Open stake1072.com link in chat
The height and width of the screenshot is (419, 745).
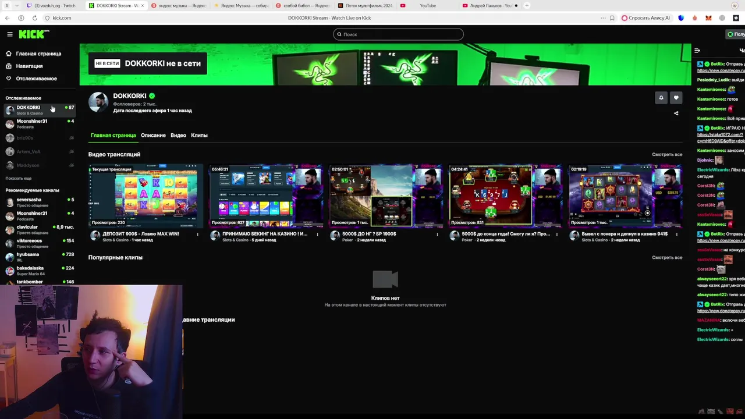pos(721,138)
